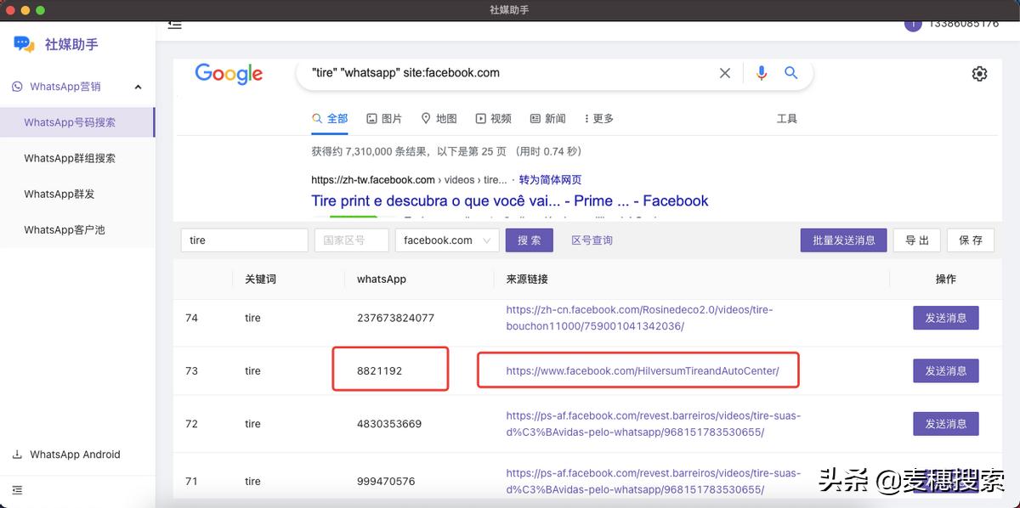Screen dimensions: 1020x508
Task: Open the HilversumTireandAutoCenter Facebook link
Action: (x=642, y=371)
